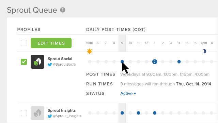
Task: Click the numbered 2 post marker at 1pm
Action: [155, 61]
